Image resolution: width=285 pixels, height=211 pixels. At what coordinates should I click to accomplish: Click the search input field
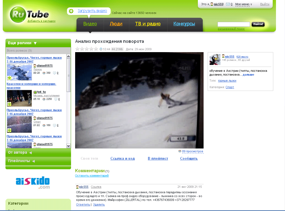point(234,24)
